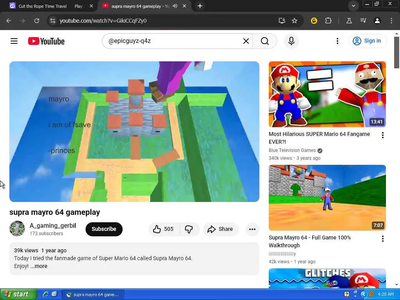400x300 pixels.
Task: Click the video player area
Action: [134, 132]
